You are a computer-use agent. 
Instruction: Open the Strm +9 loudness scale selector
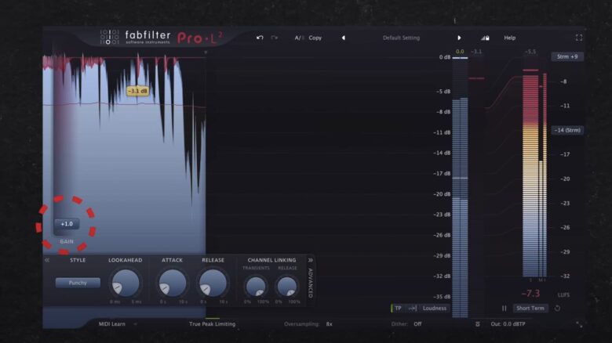point(567,57)
